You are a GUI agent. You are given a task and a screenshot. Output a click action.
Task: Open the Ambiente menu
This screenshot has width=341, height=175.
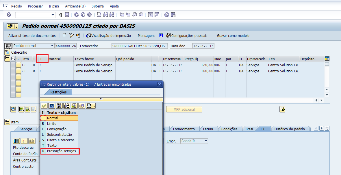tap(75, 6)
